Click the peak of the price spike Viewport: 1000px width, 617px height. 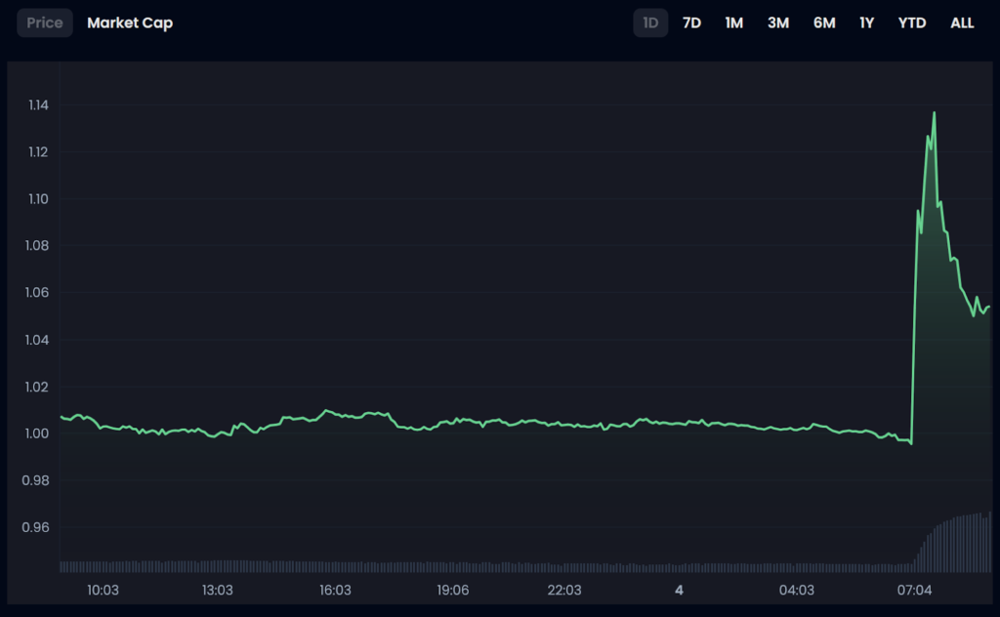pyautogui.click(x=935, y=113)
